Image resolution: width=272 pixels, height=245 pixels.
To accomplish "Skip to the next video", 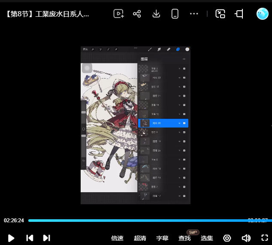I will pyautogui.click(x=46, y=238).
